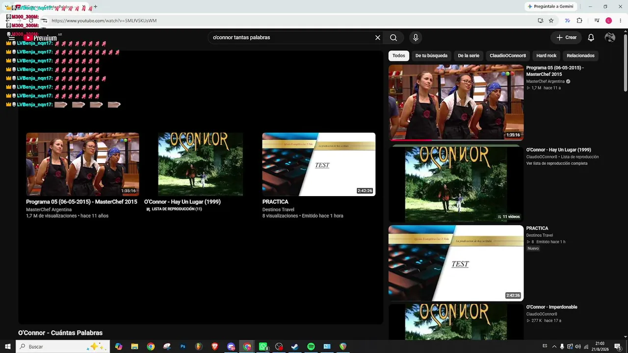Open File Explorer from the taskbar
The height and width of the screenshot is (353, 628).
pos(134,347)
